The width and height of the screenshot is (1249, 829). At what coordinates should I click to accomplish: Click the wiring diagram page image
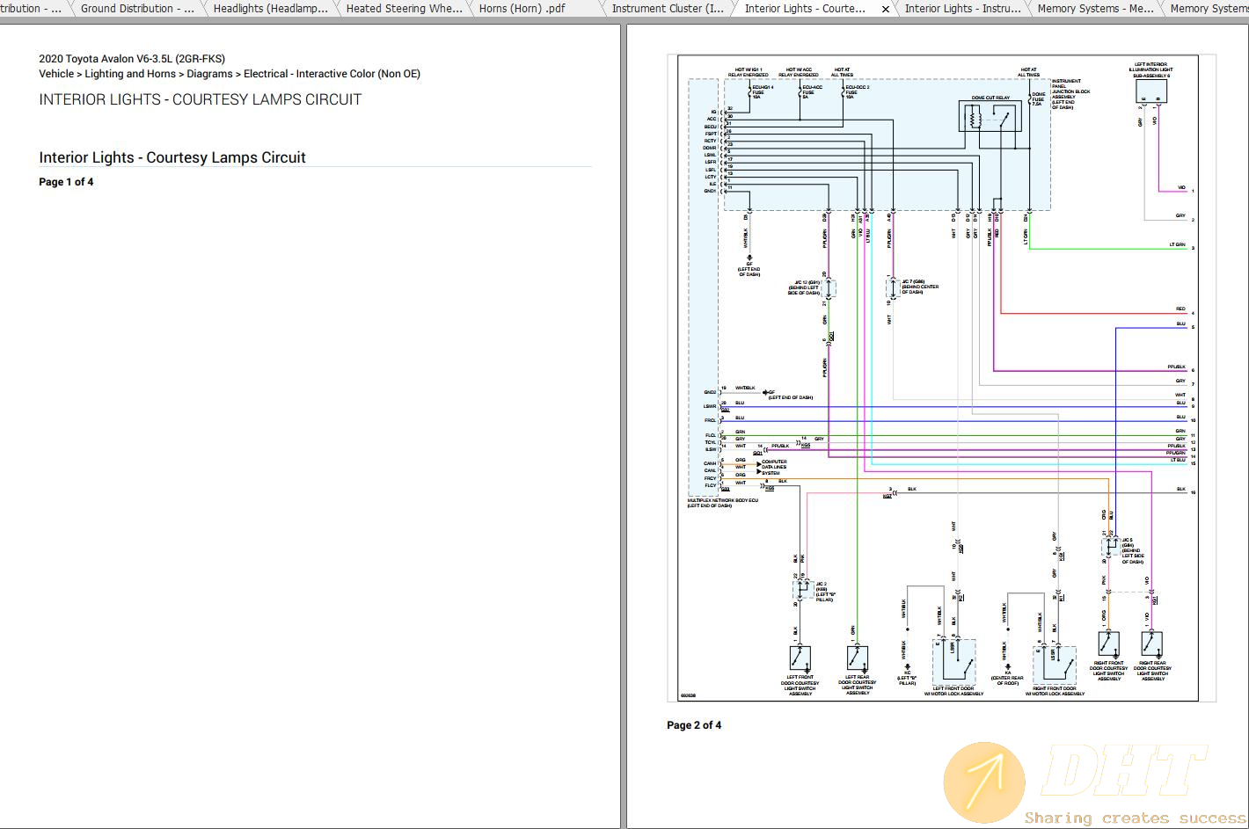tap(941, 378)
